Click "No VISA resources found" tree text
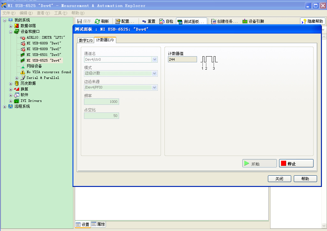 pos(49,72)
